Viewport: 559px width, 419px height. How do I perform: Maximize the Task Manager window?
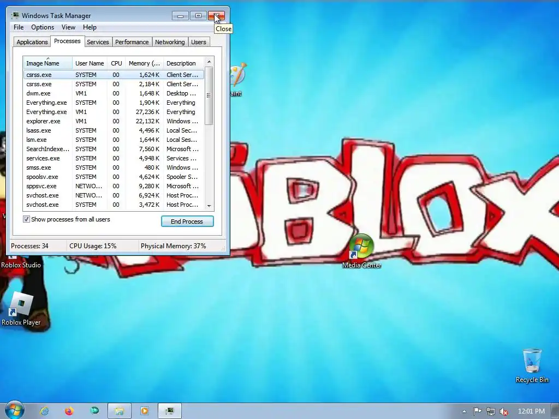point(198,16)
